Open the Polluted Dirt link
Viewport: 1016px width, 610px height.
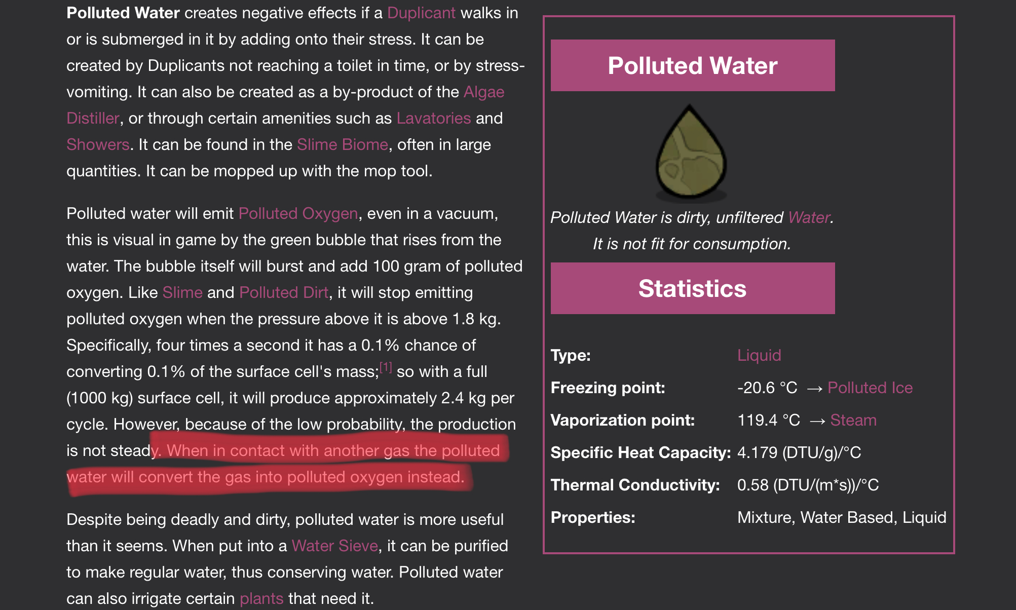(284, 293)
